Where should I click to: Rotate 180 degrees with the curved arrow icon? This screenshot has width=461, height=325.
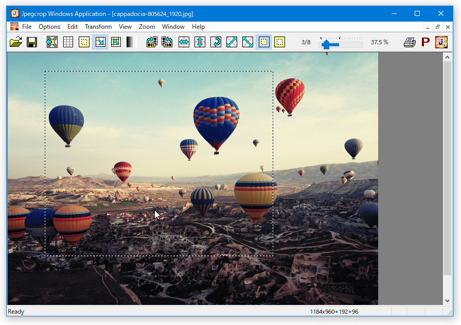click(x=216, y=42)
